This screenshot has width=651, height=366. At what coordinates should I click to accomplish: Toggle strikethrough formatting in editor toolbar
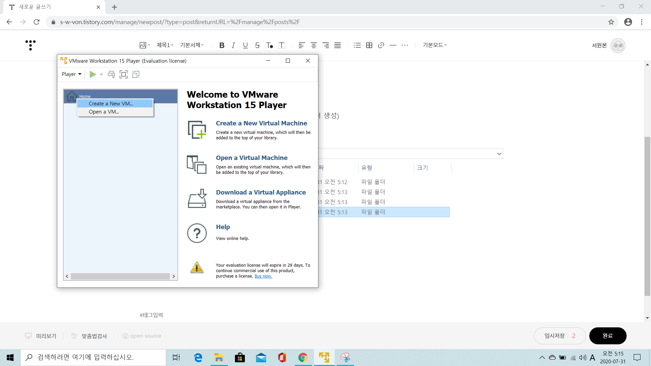coord(257,45)
